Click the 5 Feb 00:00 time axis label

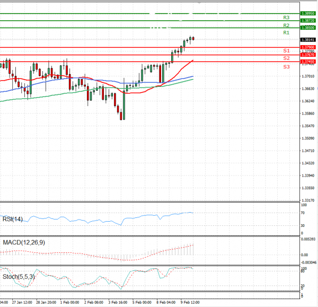click(x=142, y=303)
